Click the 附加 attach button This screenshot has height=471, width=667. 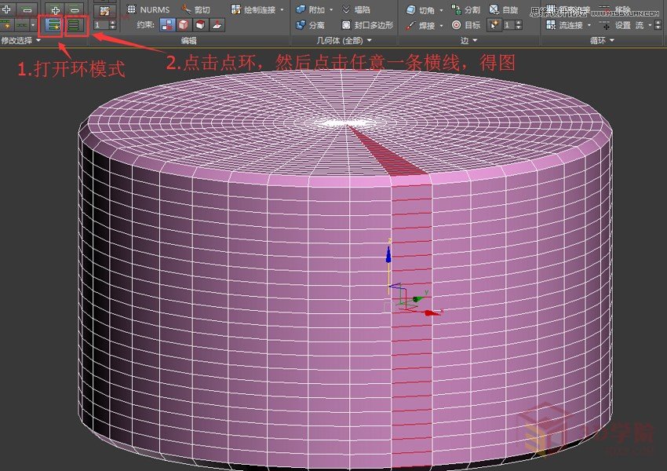click(311, 9)
